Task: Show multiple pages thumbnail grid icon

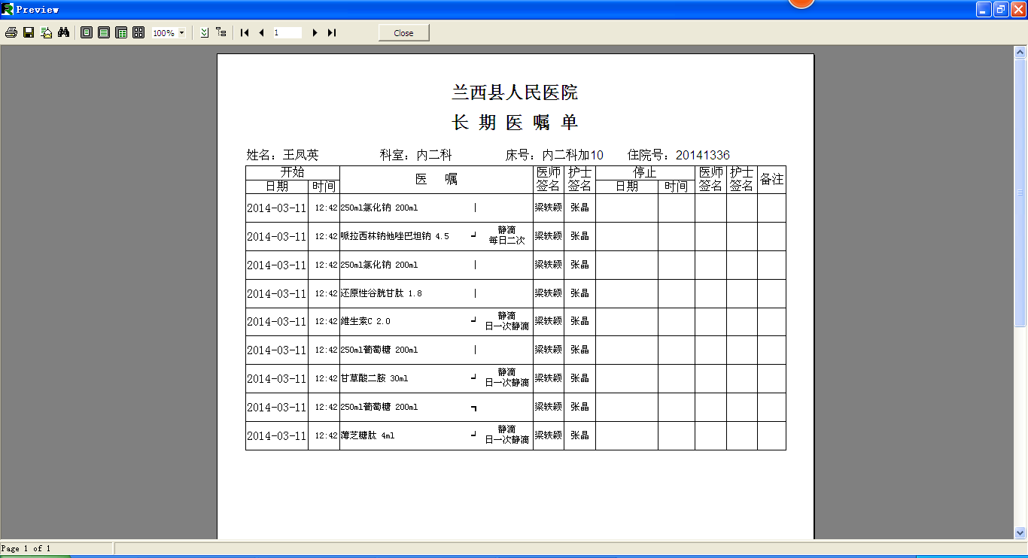Action: point(138,33)
